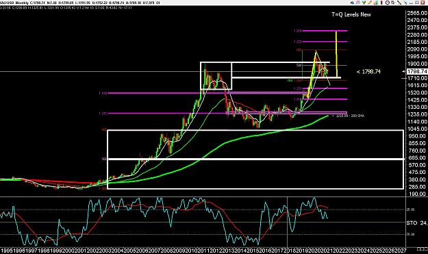Viewport: 428px width, 254px height.
Task: Click the 2015 year label on time axis
Action: tap(252, 251)
